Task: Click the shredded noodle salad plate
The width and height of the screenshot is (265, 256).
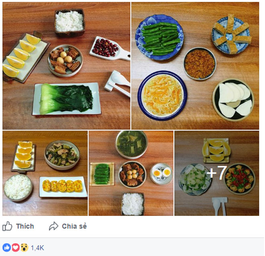Action: click(162, 95)
